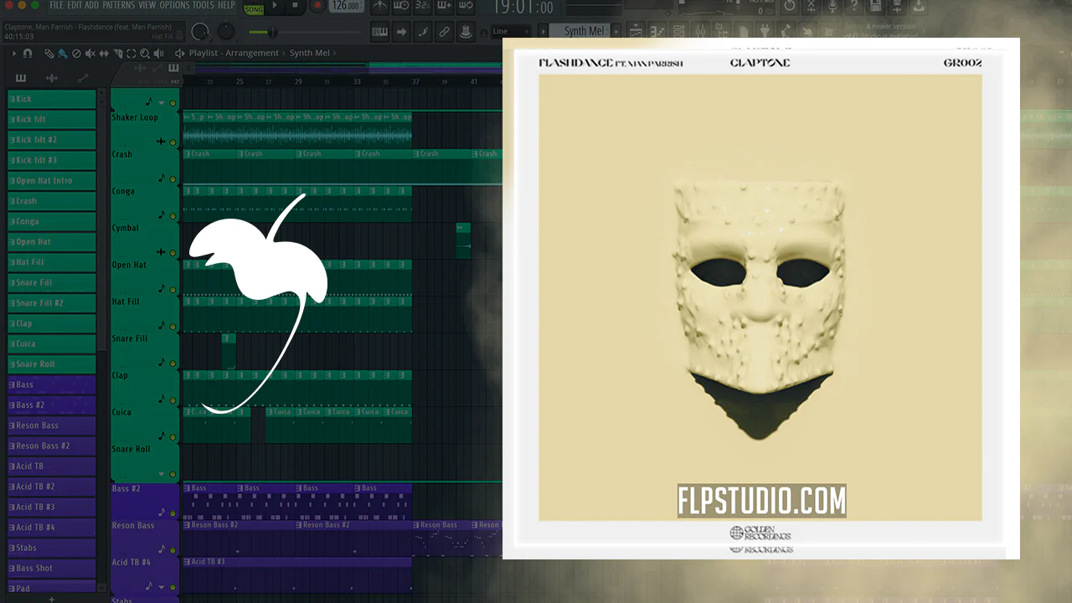
Task: Click the question mark help icon
Action: [x=853, y=7]
